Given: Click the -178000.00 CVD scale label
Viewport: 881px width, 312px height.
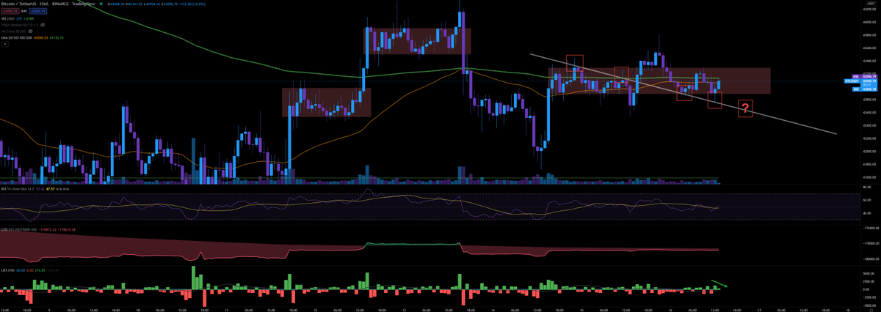Looking at the screenshot, I should [871, 243].
